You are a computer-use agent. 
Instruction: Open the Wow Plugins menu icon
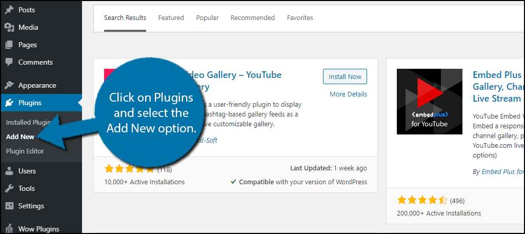9,229
